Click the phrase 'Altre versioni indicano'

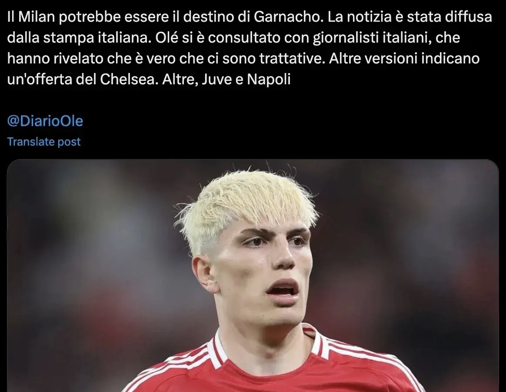[404, 59]
